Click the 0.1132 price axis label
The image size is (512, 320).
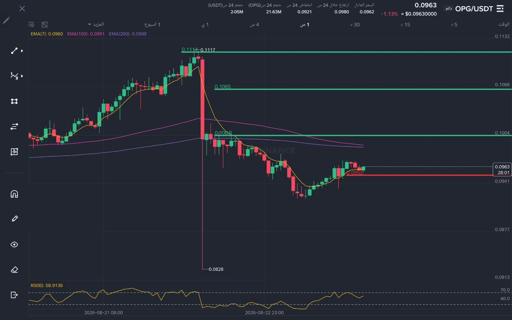pos(502,36)
